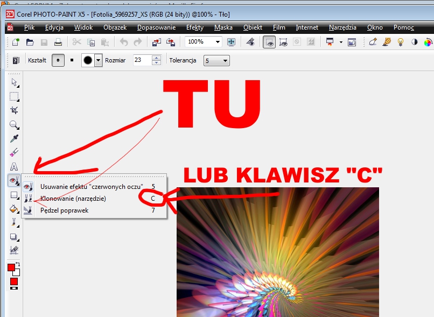434x317 pixels.
Task: Open the zoom level 100% dropdown
Action: [x=218, y=42]
